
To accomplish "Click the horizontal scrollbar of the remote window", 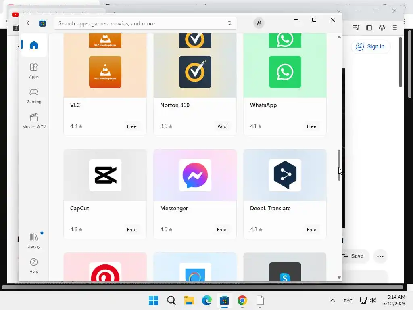I will point(202,287).
